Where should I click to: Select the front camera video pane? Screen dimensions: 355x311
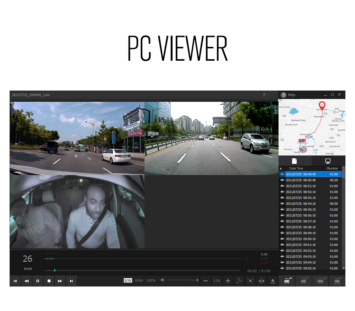(77, 138)
